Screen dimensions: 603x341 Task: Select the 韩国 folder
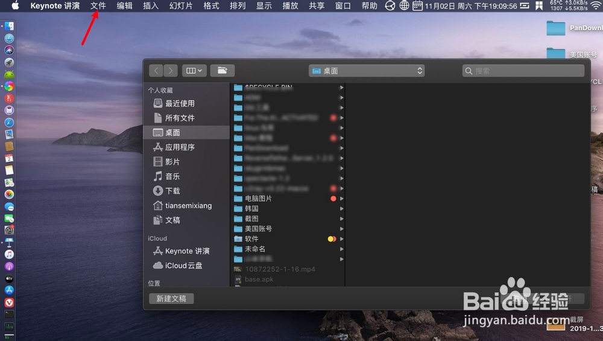pyautogui.click(x=251, y=209)
